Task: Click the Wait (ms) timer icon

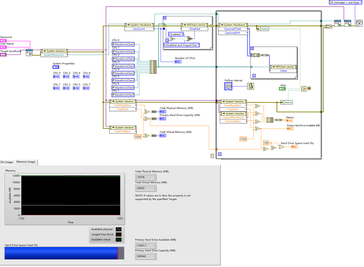Action: coord(250,86)
